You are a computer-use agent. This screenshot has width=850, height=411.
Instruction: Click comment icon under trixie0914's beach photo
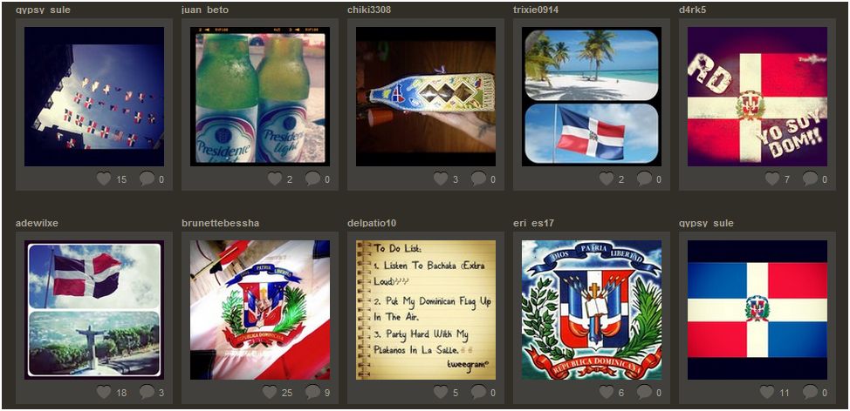(645, 179)
